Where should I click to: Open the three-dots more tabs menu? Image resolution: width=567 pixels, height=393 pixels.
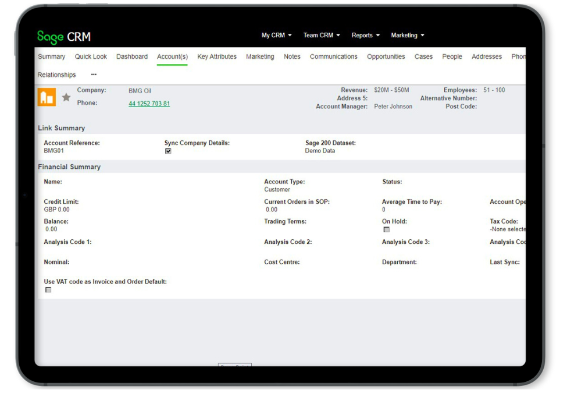point(94,75)
